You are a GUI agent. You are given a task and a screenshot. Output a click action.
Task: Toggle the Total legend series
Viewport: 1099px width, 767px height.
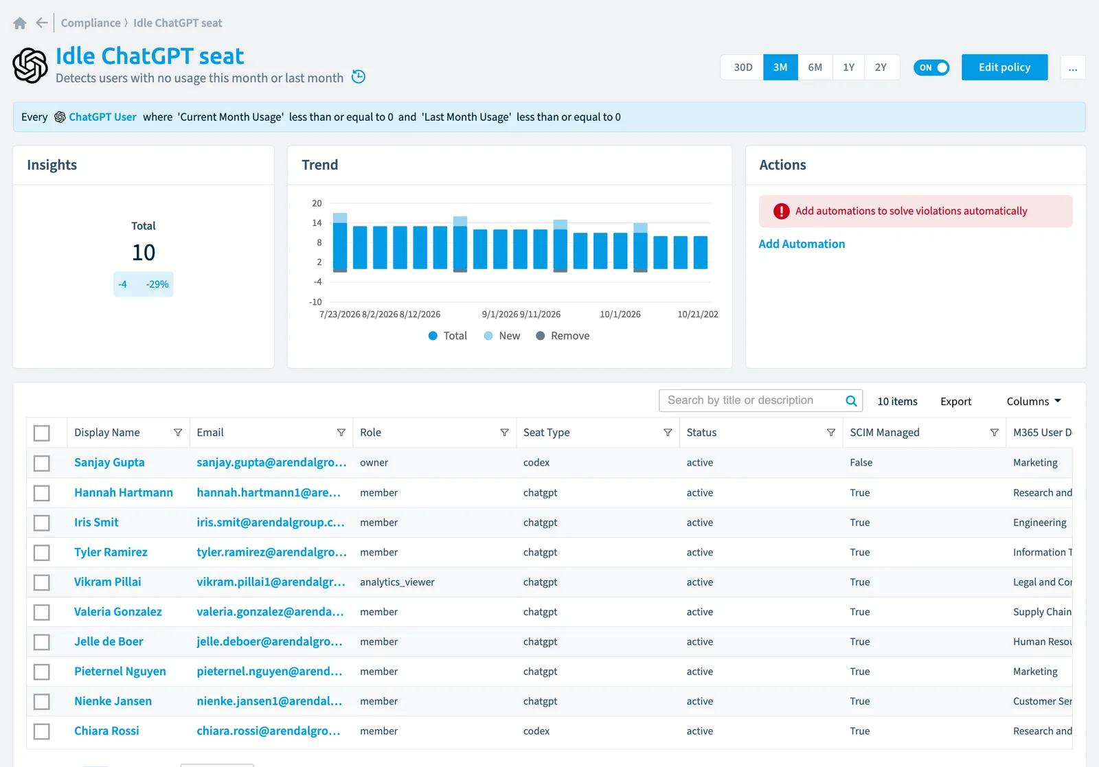(x=447, y=336)
